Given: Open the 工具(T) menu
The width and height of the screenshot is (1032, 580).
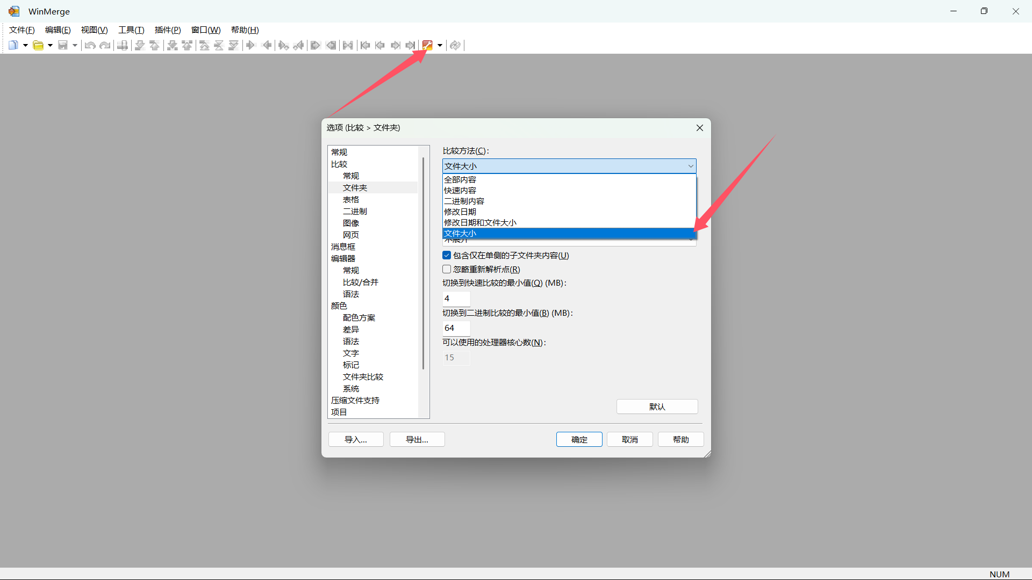Looking at the screenshot, I should click(x=131, y=30).
